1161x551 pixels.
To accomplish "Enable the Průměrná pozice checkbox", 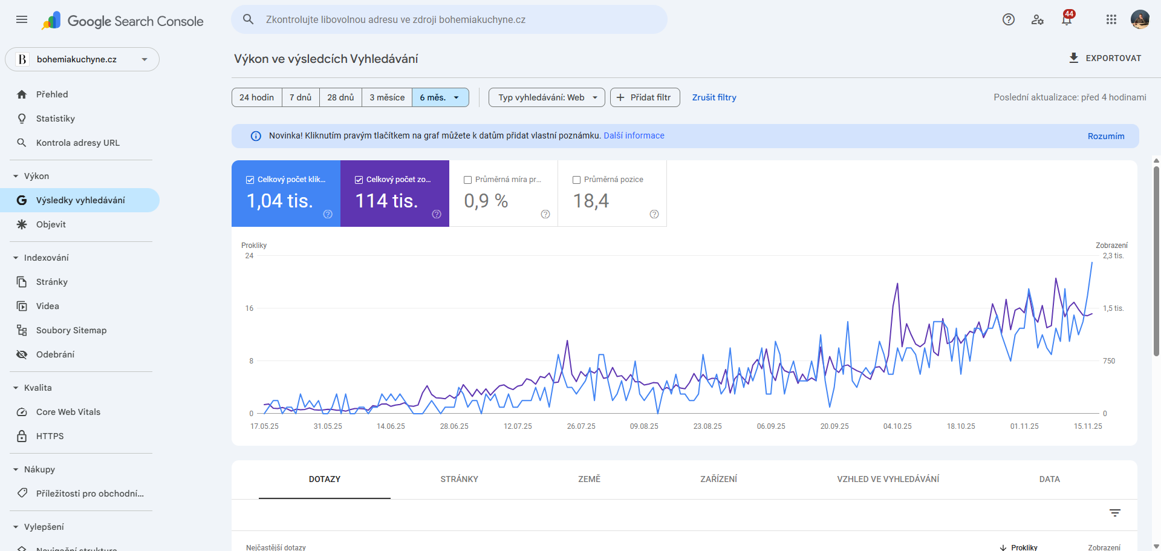I will tap(576, 180).
